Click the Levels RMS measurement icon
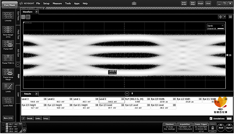 (8, 100)
